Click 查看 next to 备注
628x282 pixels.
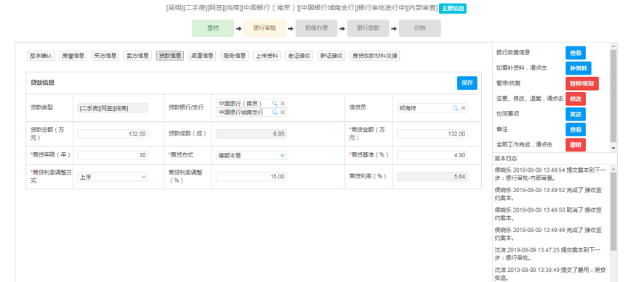576,130
